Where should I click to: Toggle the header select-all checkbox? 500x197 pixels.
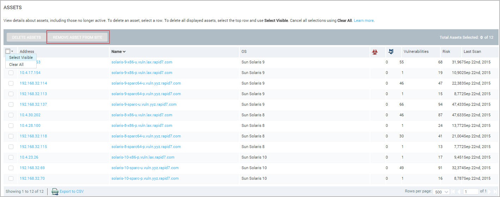pos(8,51)
